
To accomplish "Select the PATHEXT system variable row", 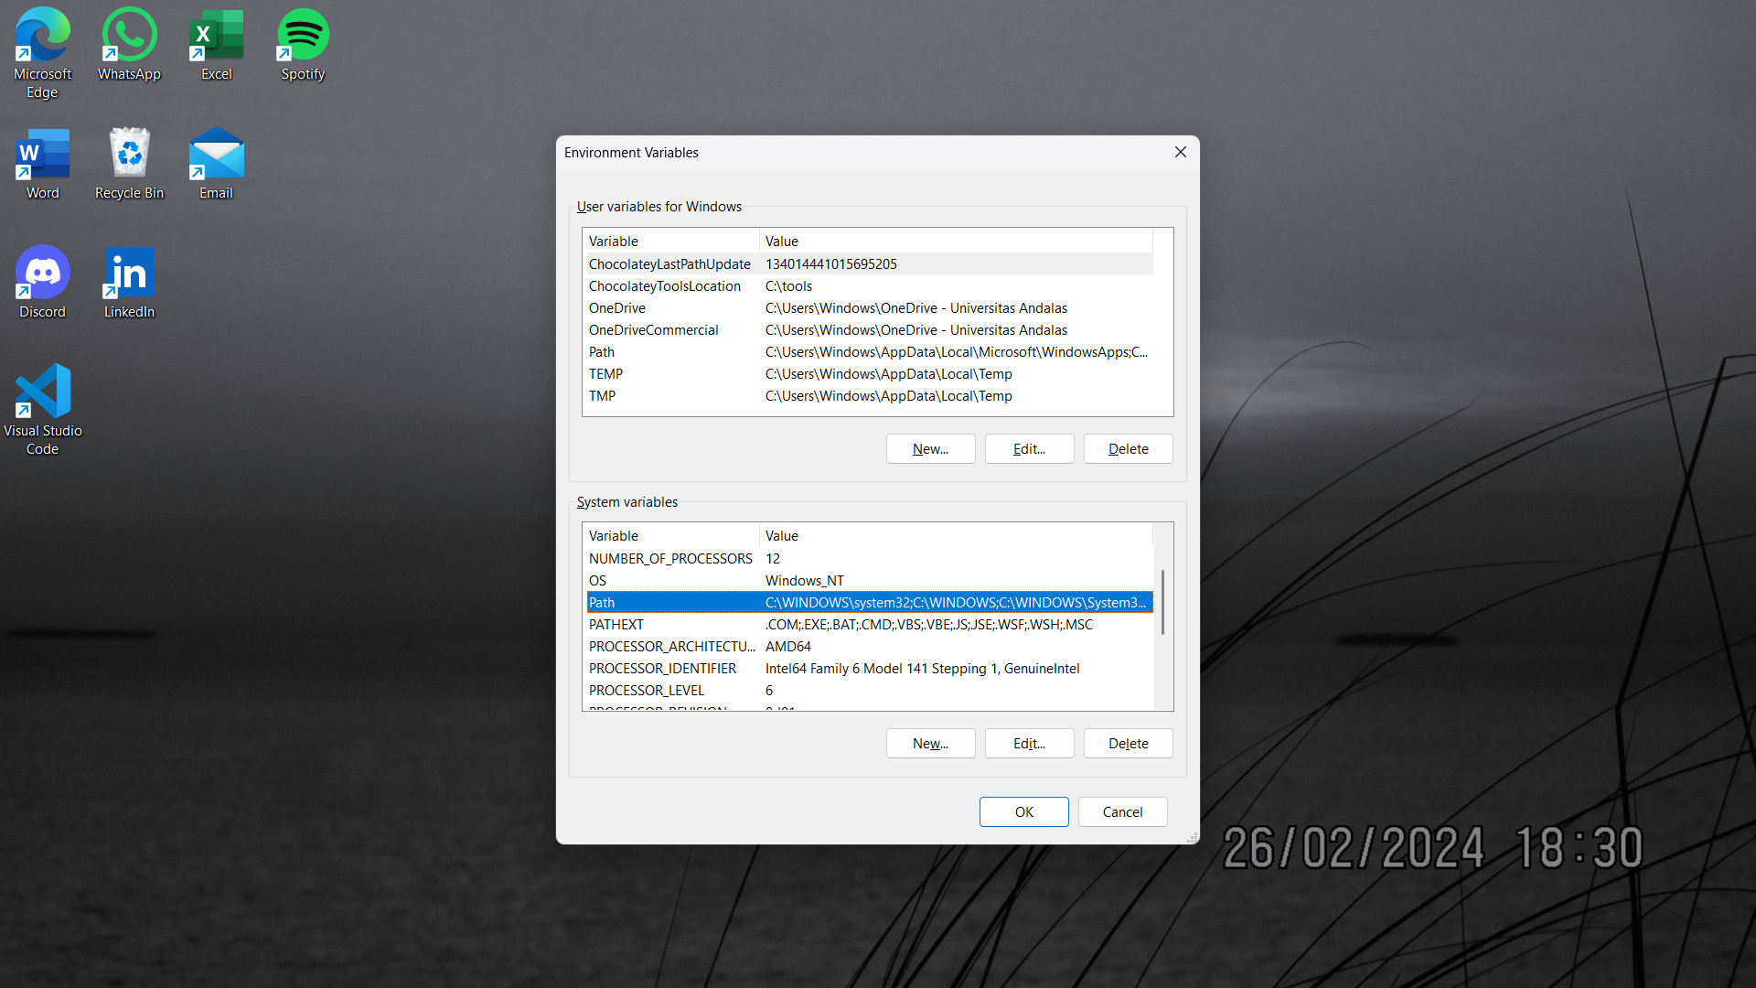I will pos(869,625).
